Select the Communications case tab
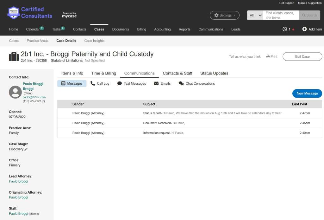The width and height of the screenshot is (324, 220). 139,73
